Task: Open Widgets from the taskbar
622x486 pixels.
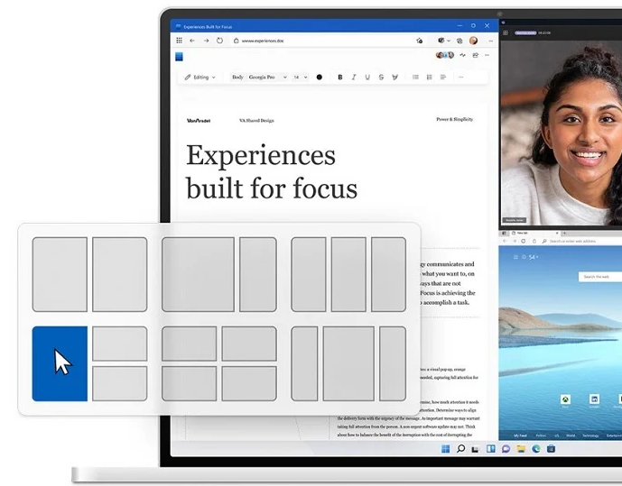Action: (491, 449)
